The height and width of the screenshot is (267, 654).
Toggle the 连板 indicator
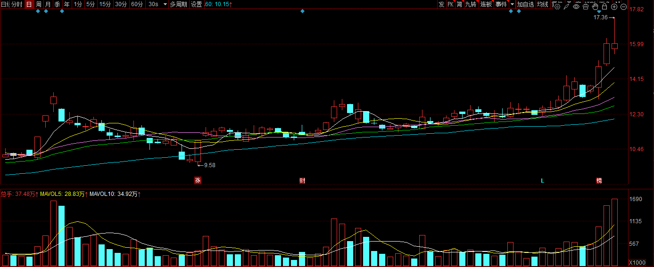486,4
